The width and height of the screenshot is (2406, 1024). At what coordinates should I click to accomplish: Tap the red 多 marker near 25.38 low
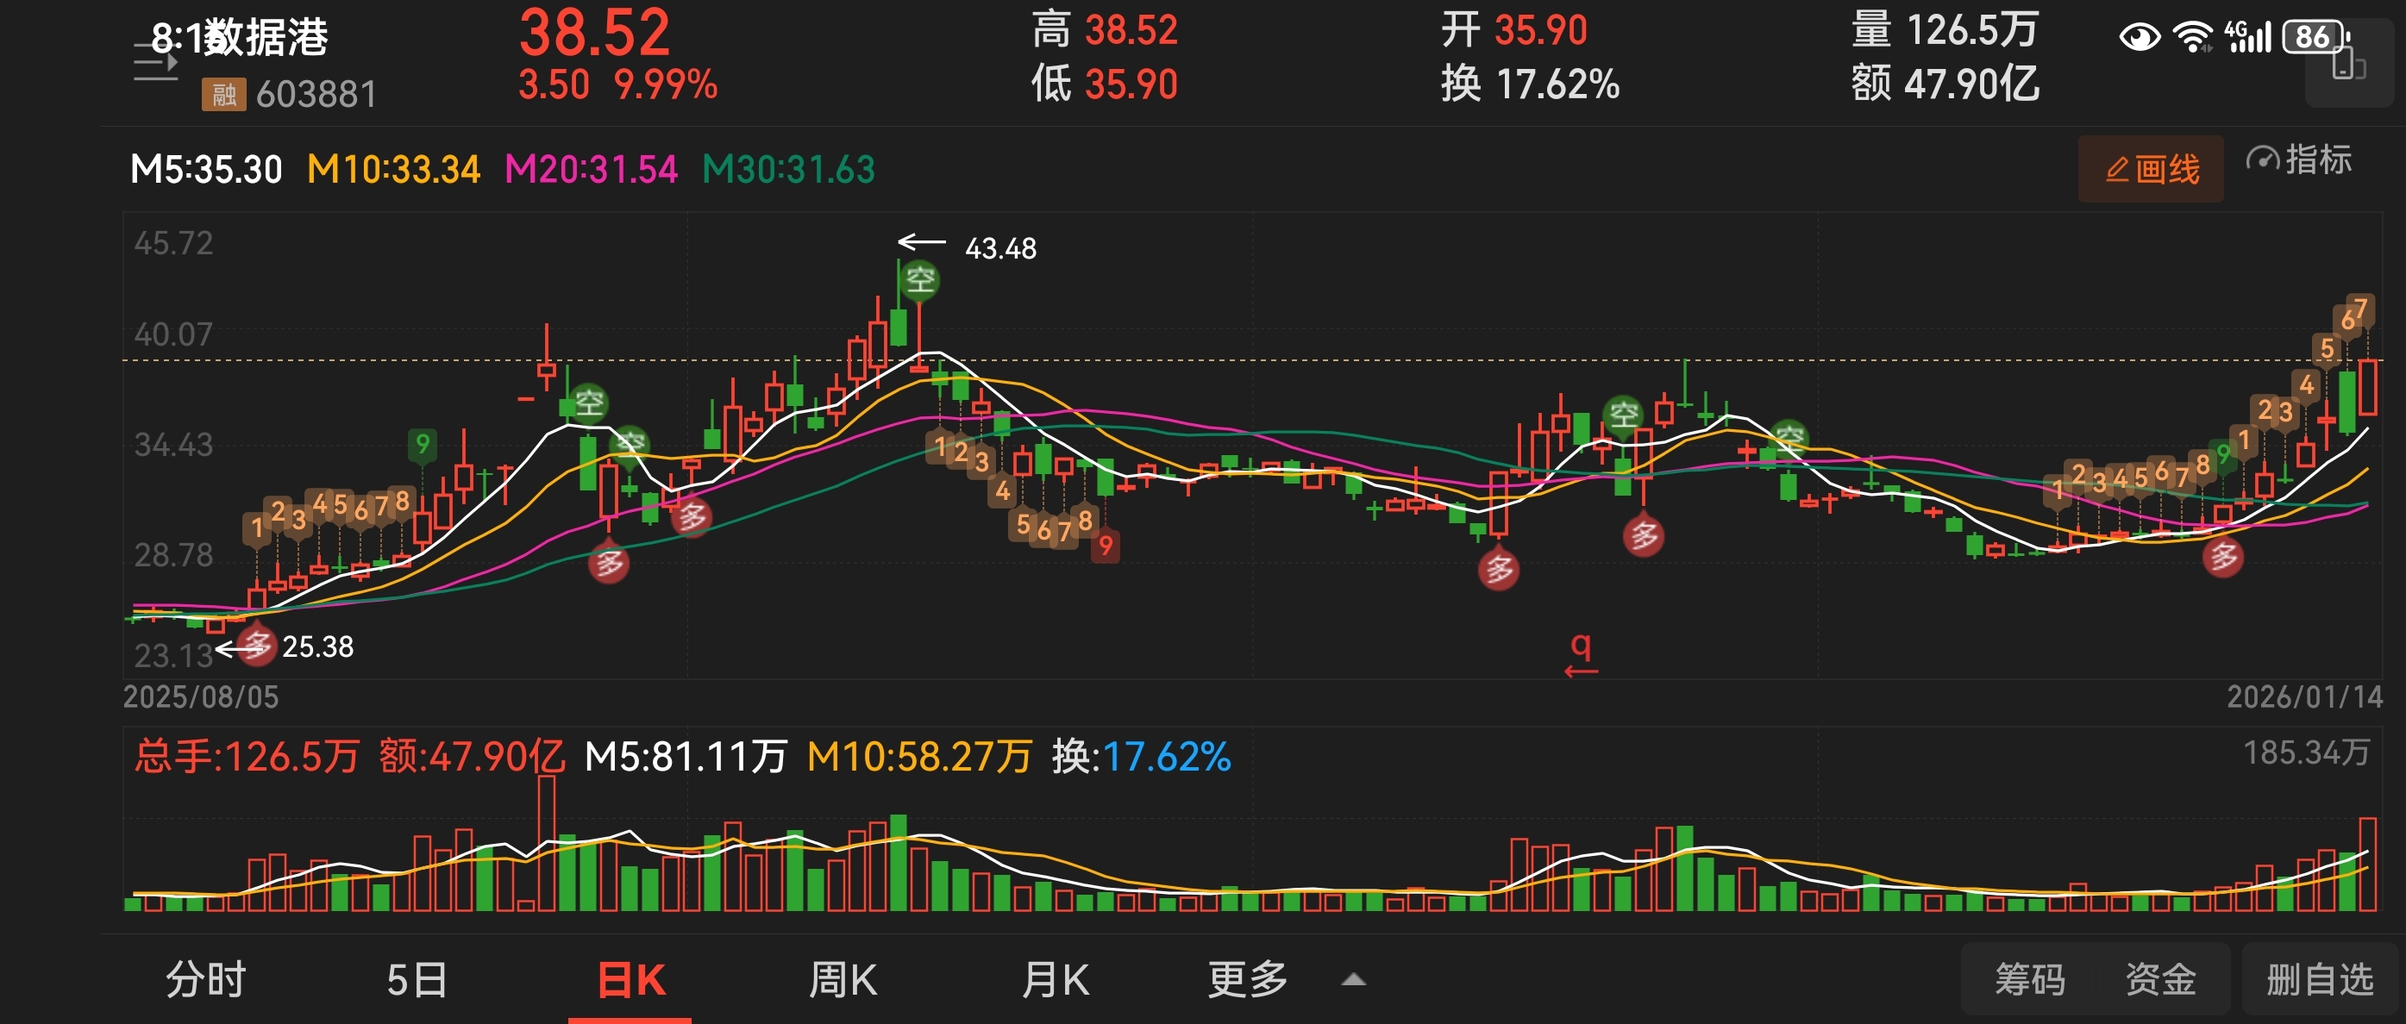(256, 645)
